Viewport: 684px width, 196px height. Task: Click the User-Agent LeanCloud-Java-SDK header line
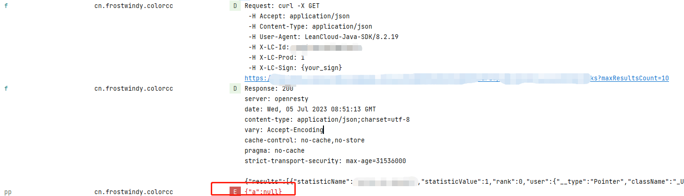(323, 37)
